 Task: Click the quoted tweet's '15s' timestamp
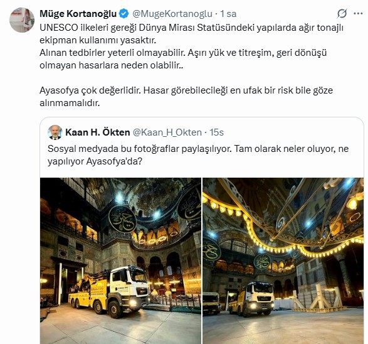click(x=216, y=132)
